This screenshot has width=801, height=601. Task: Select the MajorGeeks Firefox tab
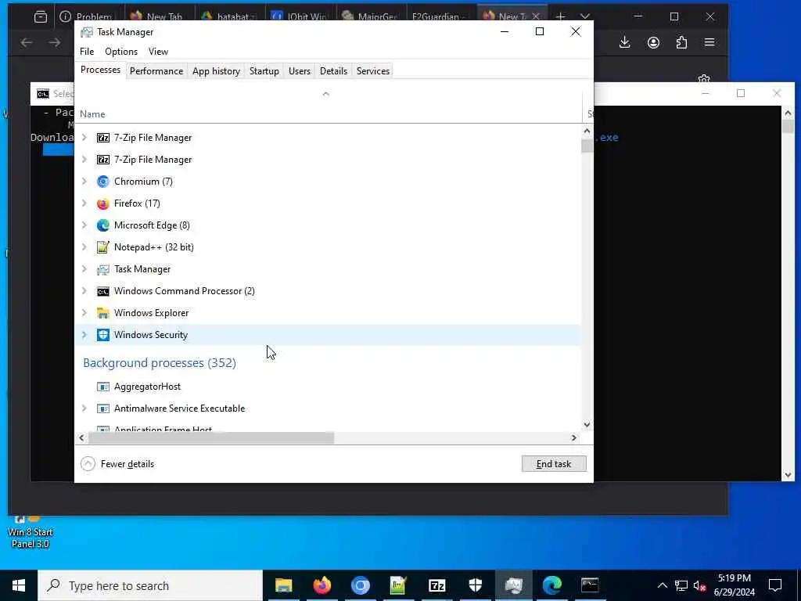(x=372, y=17)
